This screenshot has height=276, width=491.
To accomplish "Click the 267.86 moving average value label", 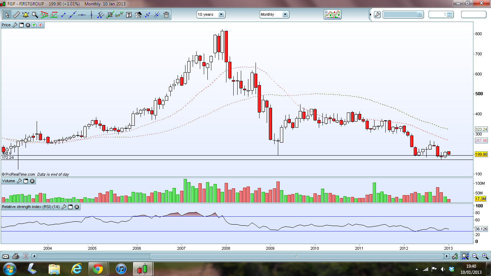I will tap(481, 141).
